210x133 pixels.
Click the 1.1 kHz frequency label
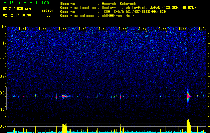(x=3, y=43)
